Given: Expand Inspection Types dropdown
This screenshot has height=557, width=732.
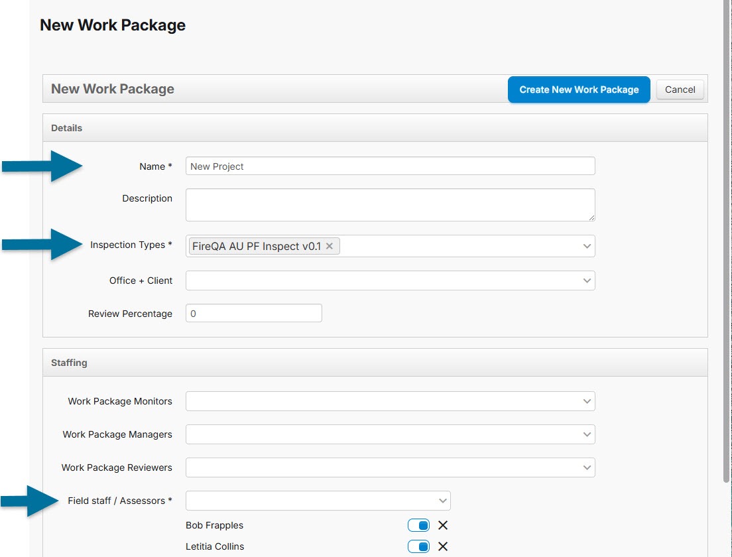Looking at the screenshot, I should [586, 246].
